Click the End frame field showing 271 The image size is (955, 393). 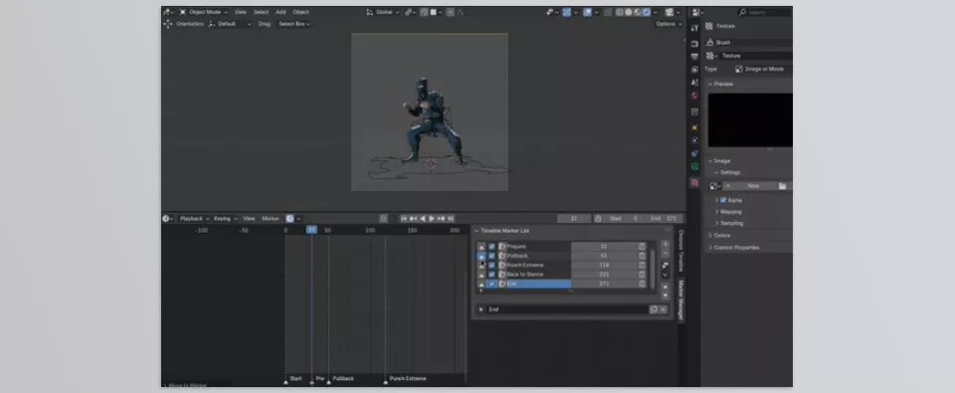tap(665, 218)
